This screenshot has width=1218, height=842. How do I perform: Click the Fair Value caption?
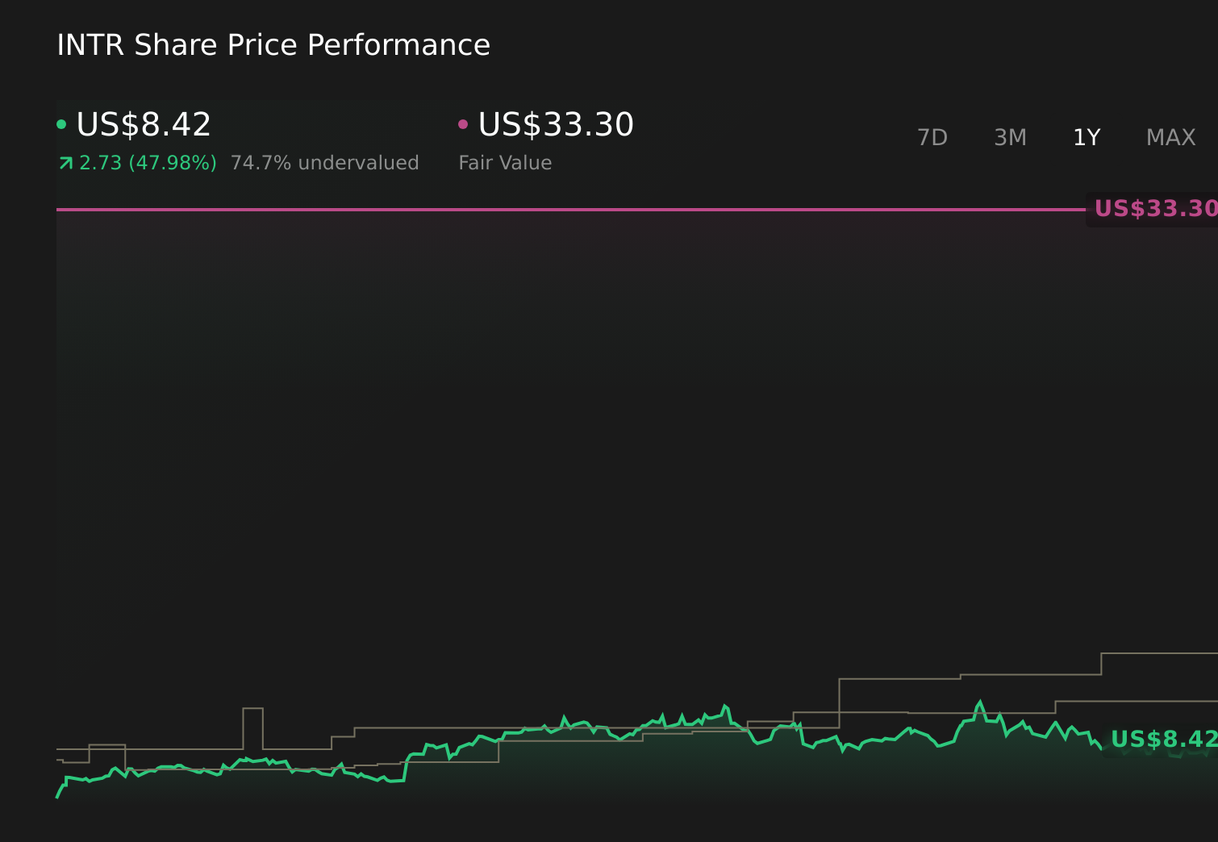point(505,163)
